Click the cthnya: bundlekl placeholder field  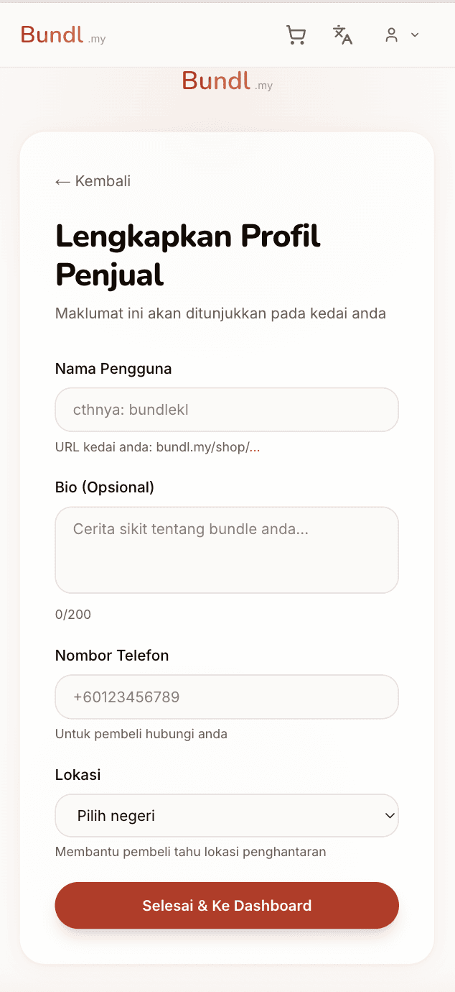[x=227, y=409]
